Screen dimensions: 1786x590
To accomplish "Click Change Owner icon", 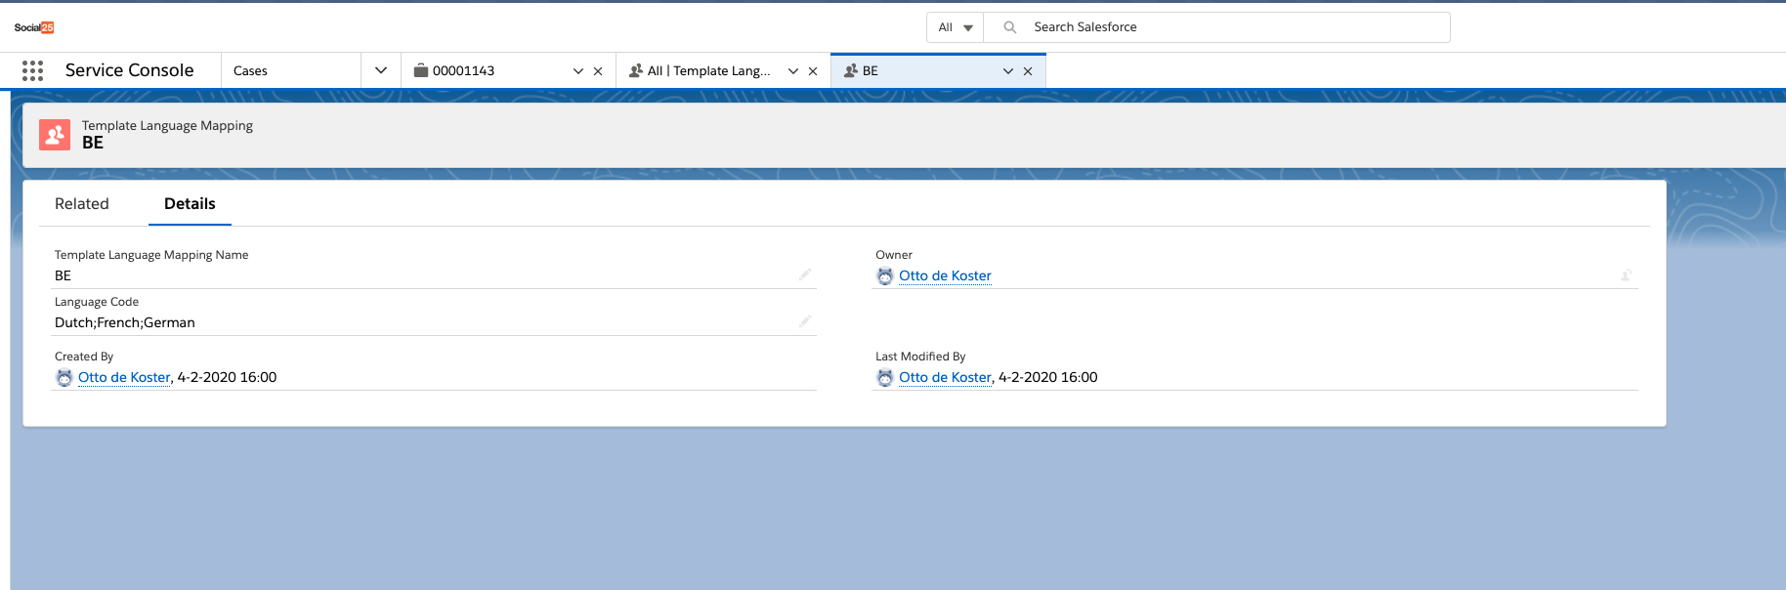I will 1626,275.
